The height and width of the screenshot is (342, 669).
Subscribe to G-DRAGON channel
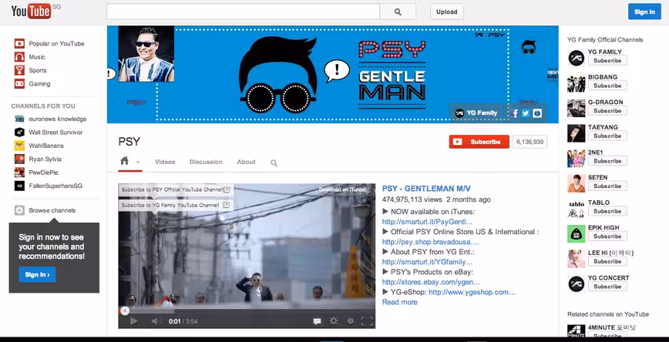coord(607,111)
